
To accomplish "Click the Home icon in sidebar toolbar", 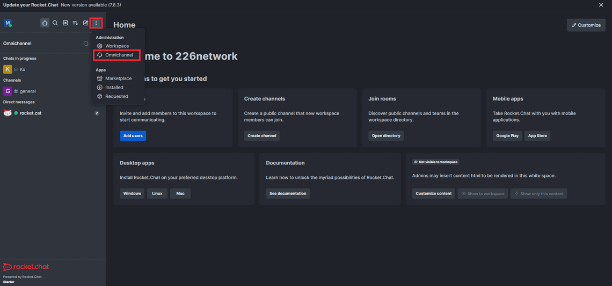I will pos(45,23).
